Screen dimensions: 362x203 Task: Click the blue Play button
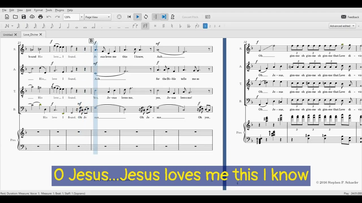coord(137,17)
